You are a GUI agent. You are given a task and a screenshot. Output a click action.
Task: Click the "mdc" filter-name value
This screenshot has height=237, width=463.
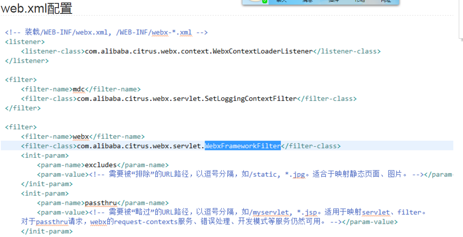(79, 89)
